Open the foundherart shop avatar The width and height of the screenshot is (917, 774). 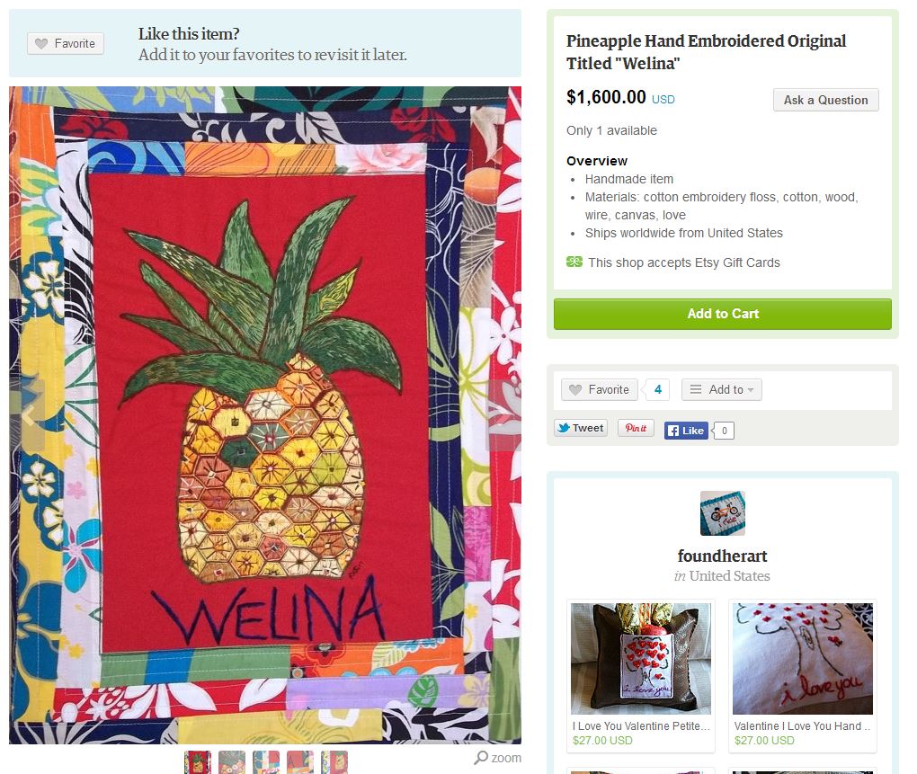(723, 513)
